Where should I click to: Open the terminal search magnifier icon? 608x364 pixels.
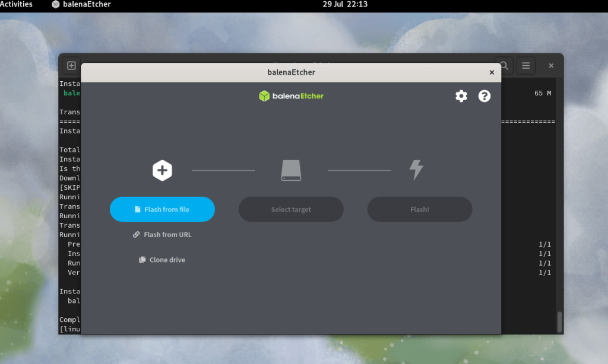[x=503, y=65]
